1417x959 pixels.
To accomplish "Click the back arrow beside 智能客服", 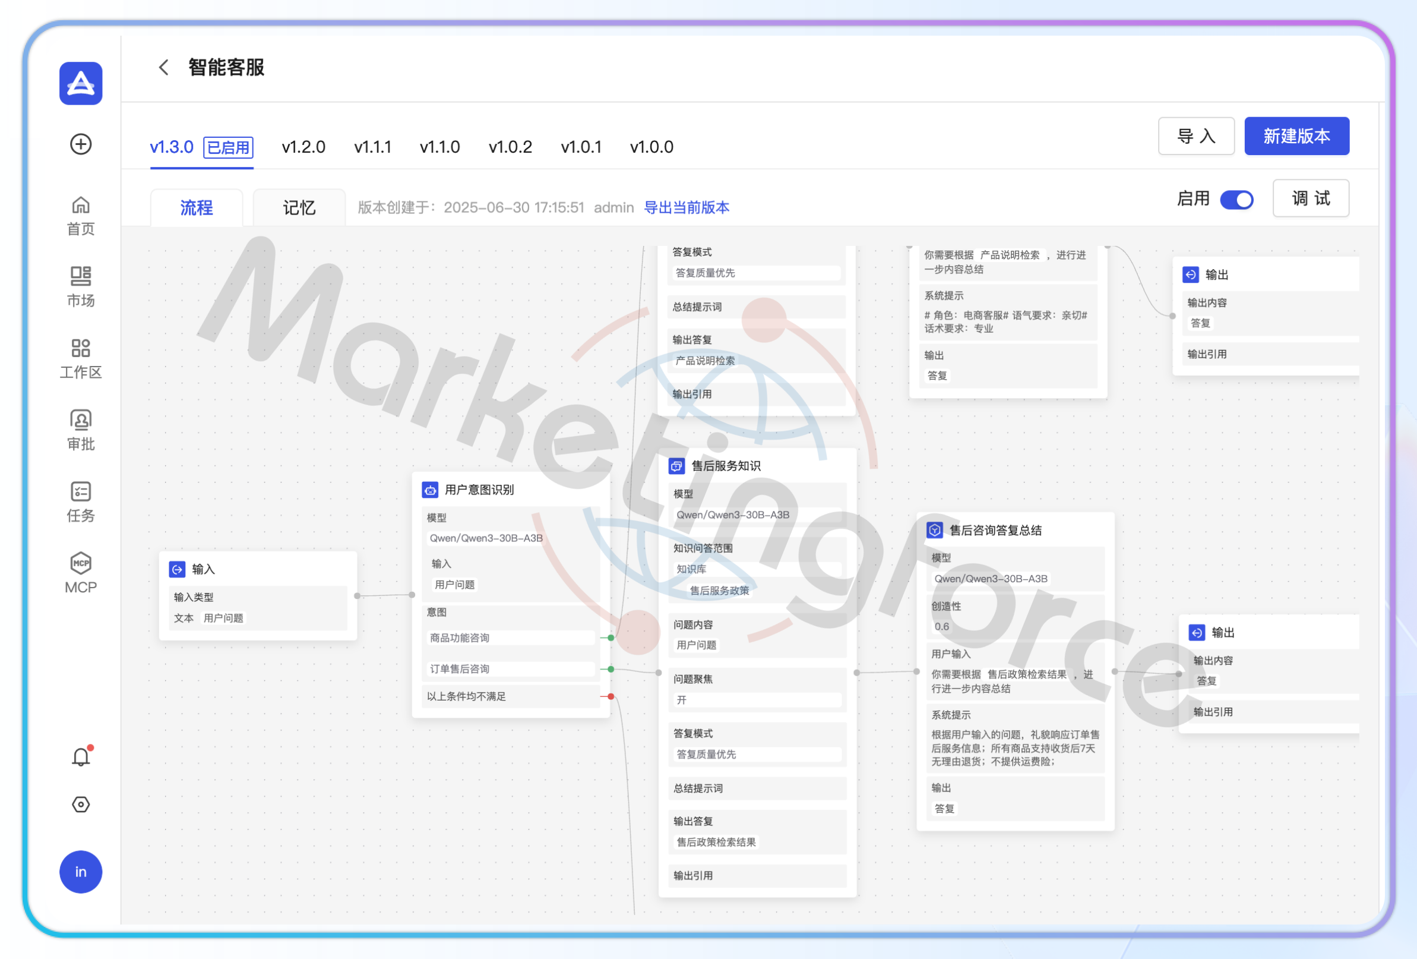I will pyautogui.click(x=163, y=67).
